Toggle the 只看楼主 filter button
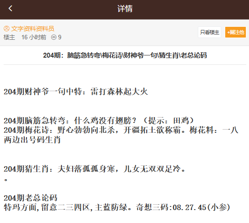This screenshot has width=249, height=223. [x=210, y=32]
